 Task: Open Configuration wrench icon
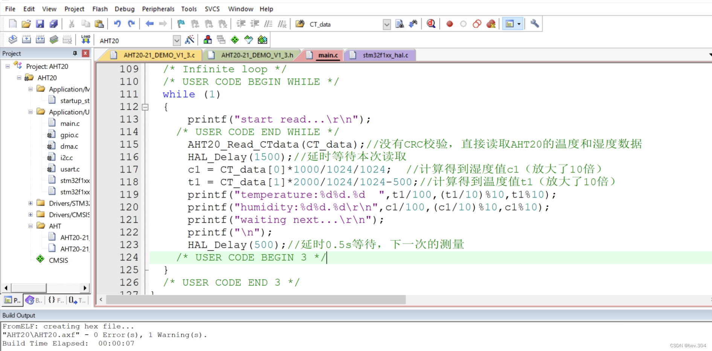pyautogui.click(x=534, y=24)
